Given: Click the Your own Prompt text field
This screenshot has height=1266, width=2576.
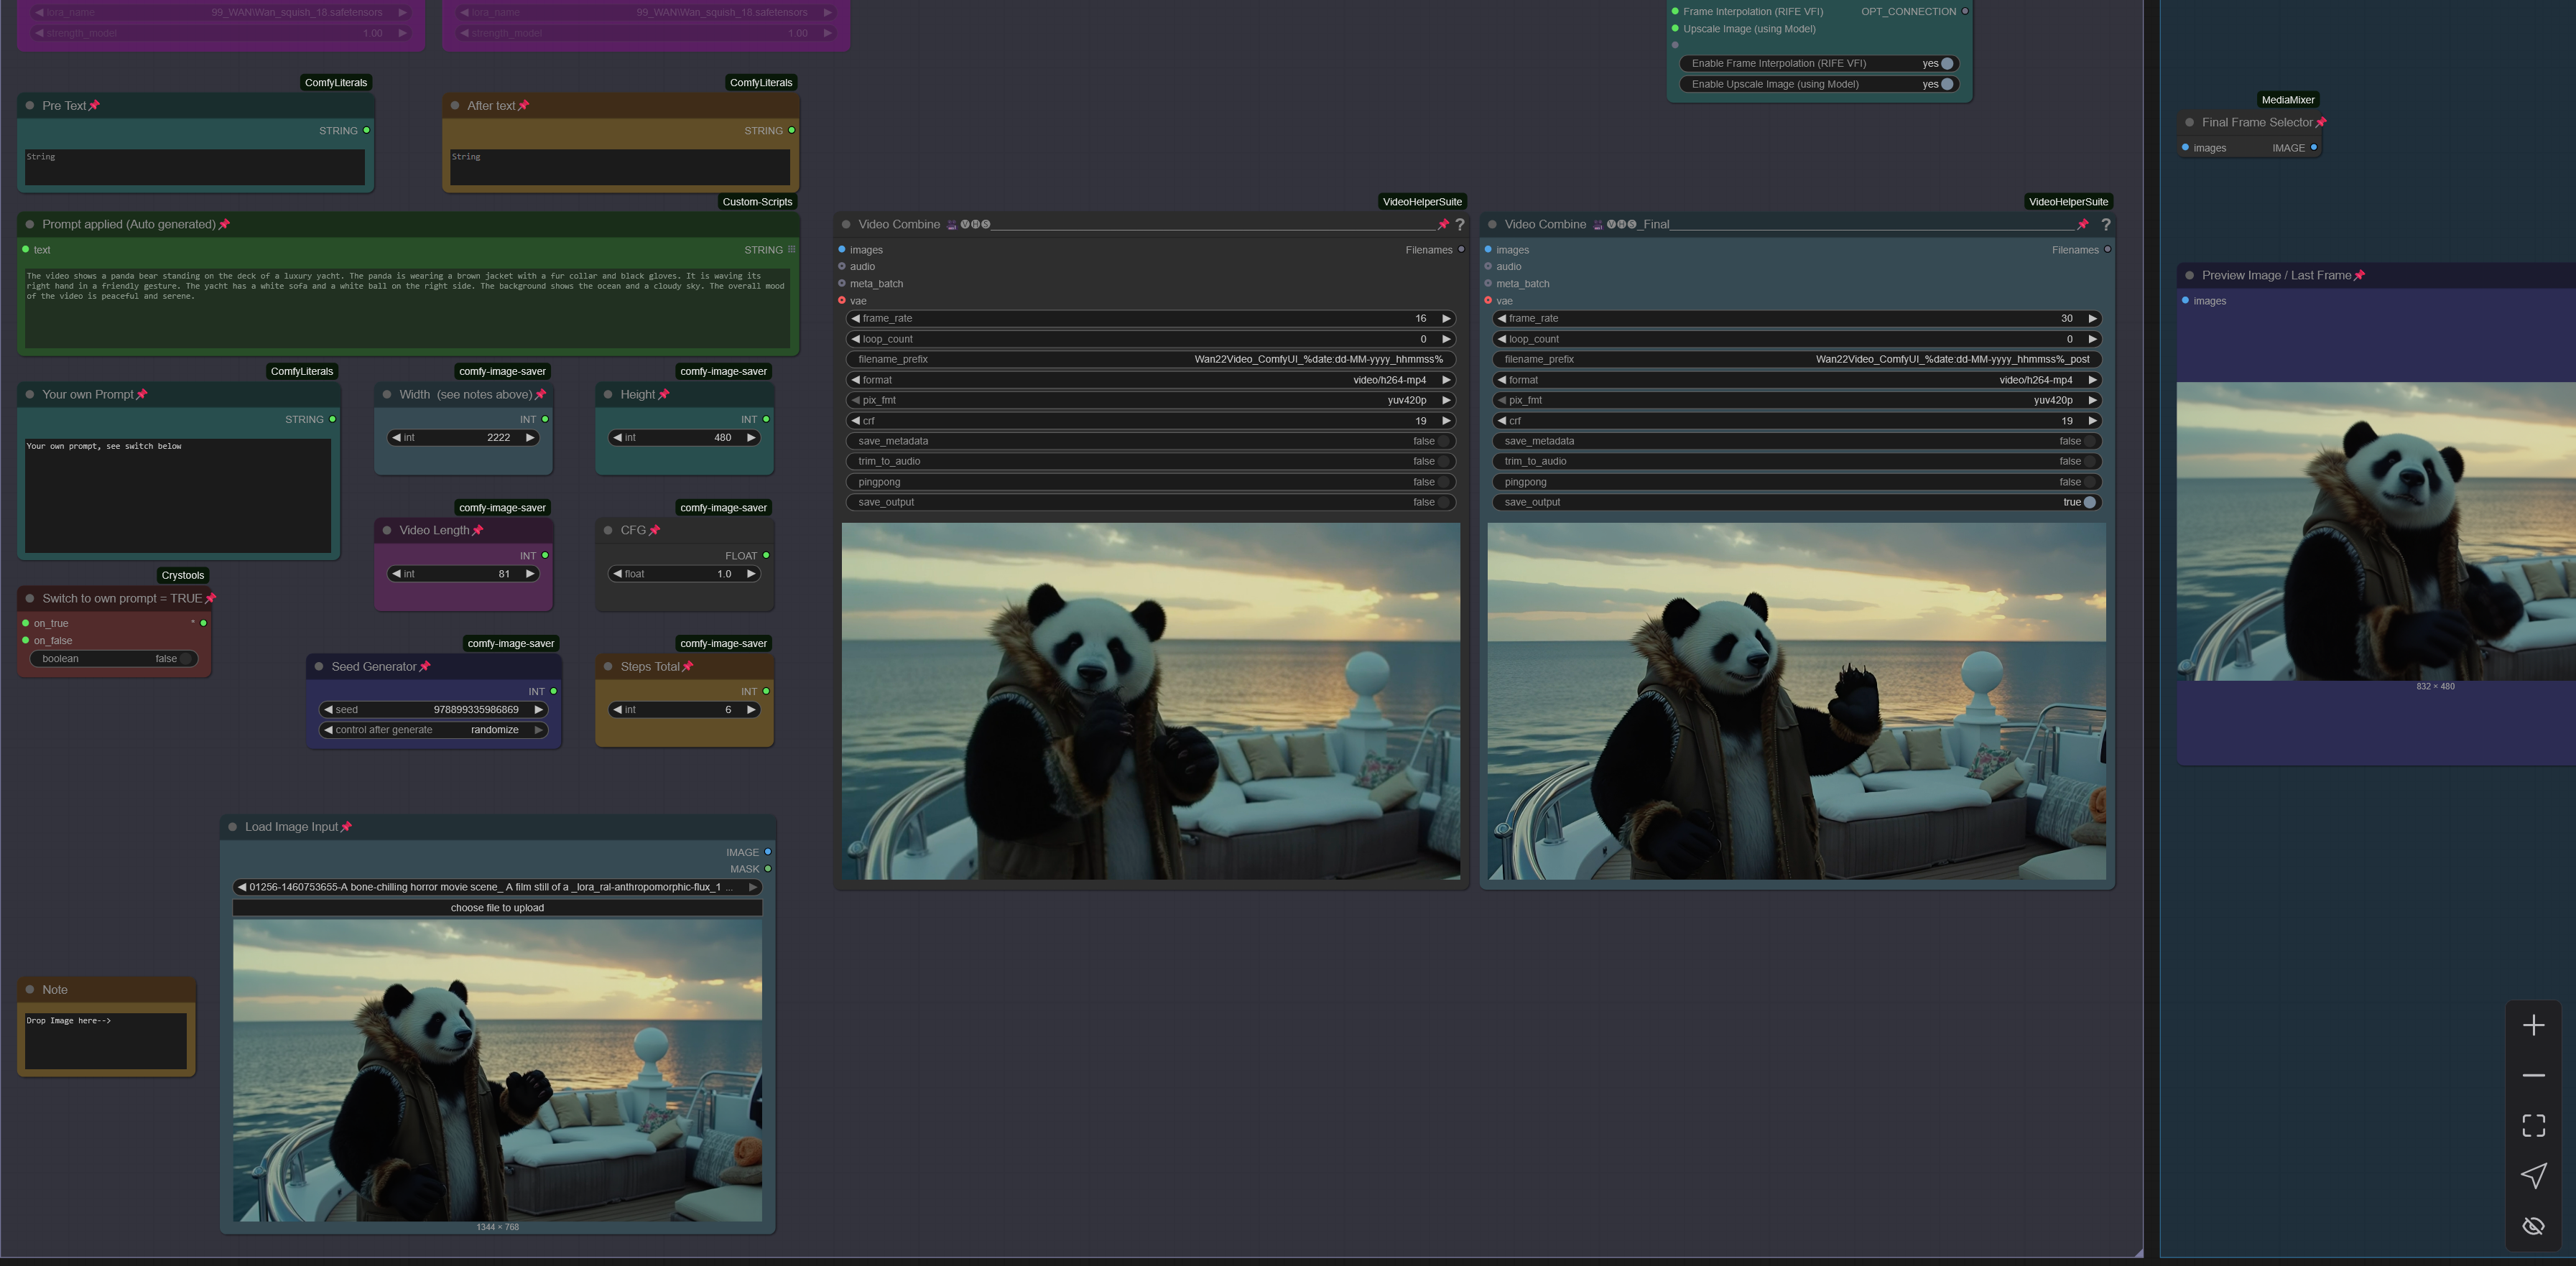Looking at the screenshot, I should coord(178,495).
